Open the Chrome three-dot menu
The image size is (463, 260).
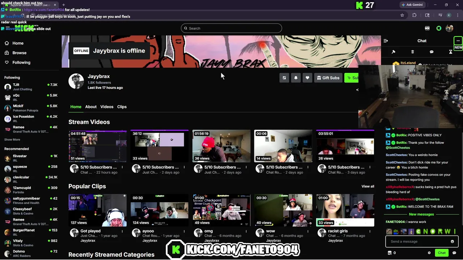[x=458, y=15]
